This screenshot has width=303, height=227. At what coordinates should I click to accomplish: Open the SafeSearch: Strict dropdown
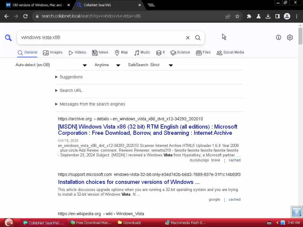click(x=150, y=65)
